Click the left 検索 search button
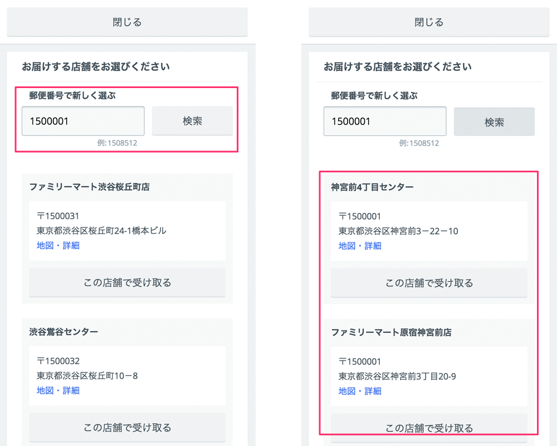This screenshot has height=446, width=557. tap(192, 120)
